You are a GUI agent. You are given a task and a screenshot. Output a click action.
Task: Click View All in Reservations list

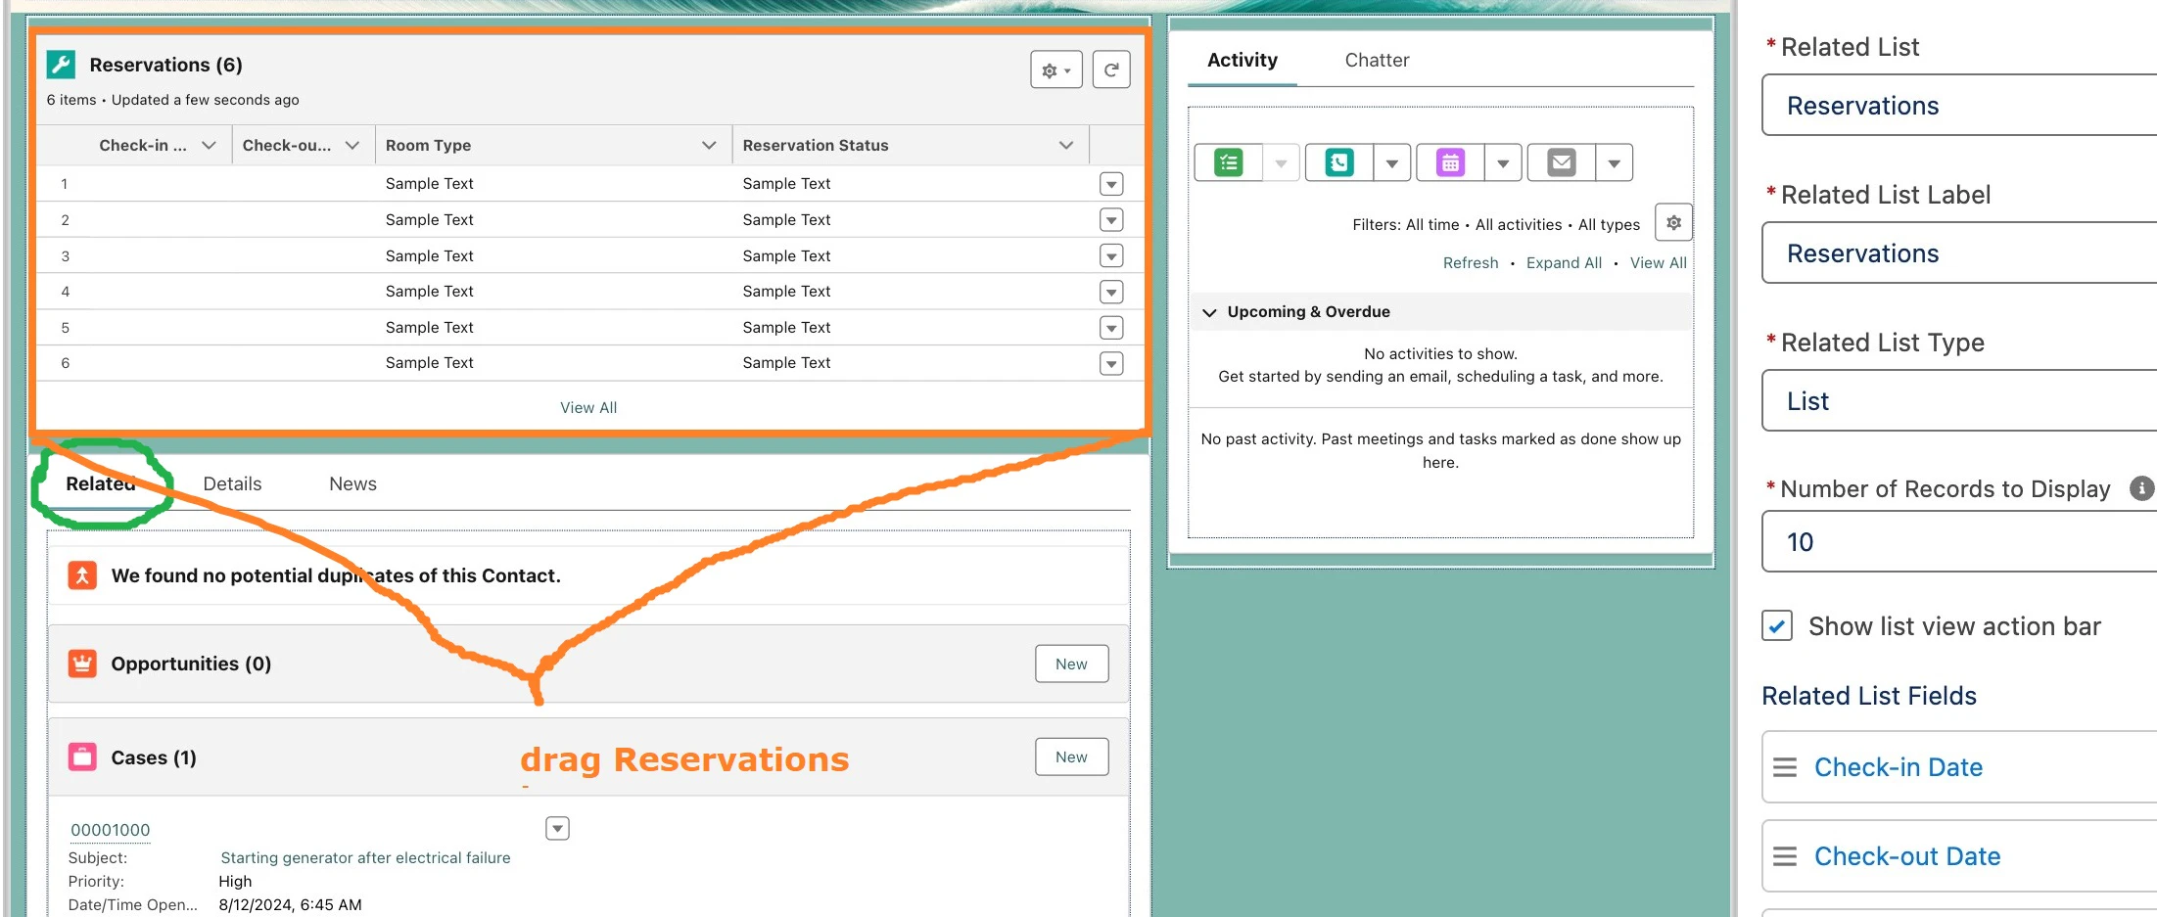click(x=588, y=407)
